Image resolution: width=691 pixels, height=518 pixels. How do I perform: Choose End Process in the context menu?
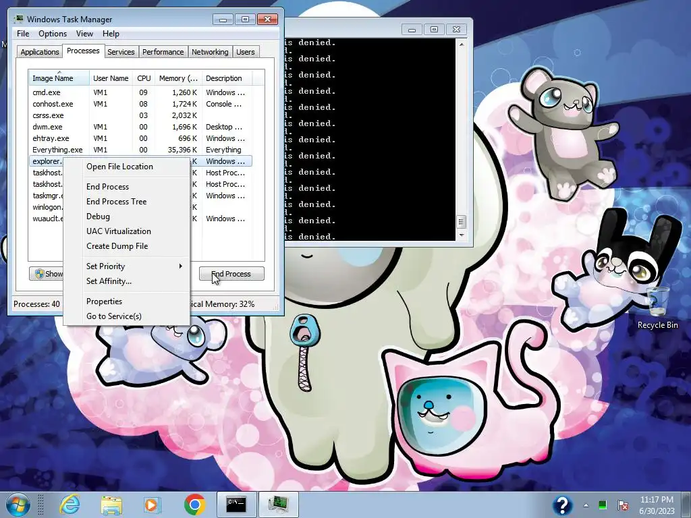pos(127,187)
